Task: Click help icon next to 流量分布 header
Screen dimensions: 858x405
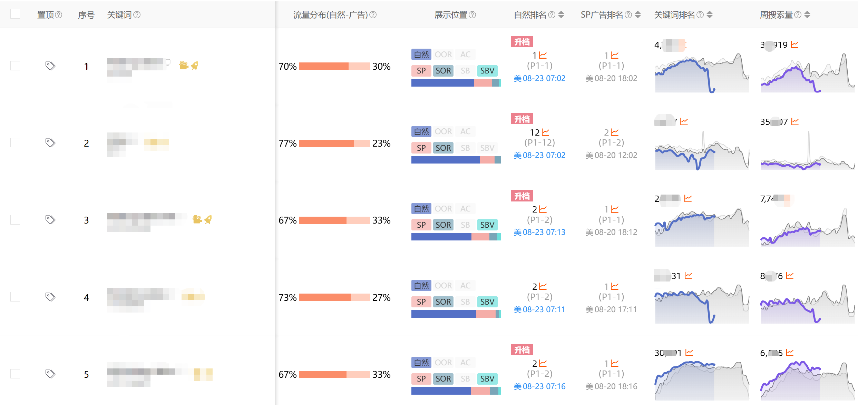Action: pos(373,15)
